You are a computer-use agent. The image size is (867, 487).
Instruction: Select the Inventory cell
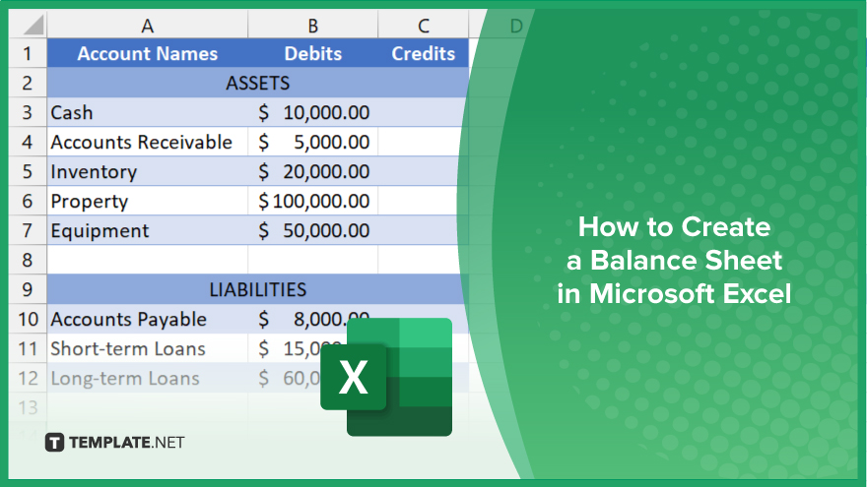147,172
